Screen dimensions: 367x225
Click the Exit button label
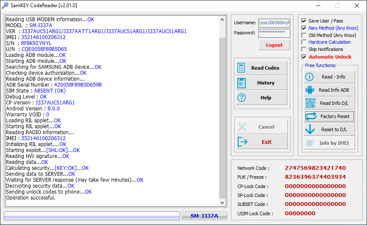click(x=267, y=142)
